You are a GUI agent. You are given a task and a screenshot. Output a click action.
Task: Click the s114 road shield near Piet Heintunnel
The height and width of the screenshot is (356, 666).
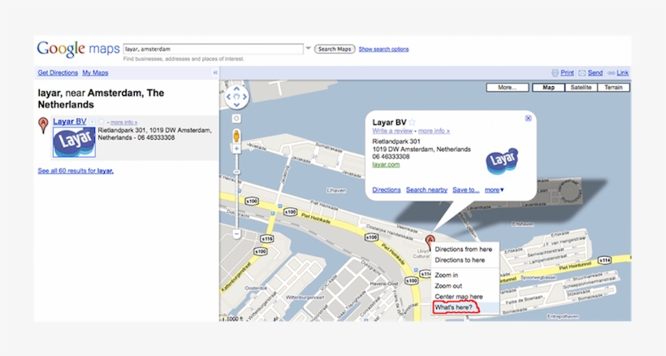click(x=604, y=260)
